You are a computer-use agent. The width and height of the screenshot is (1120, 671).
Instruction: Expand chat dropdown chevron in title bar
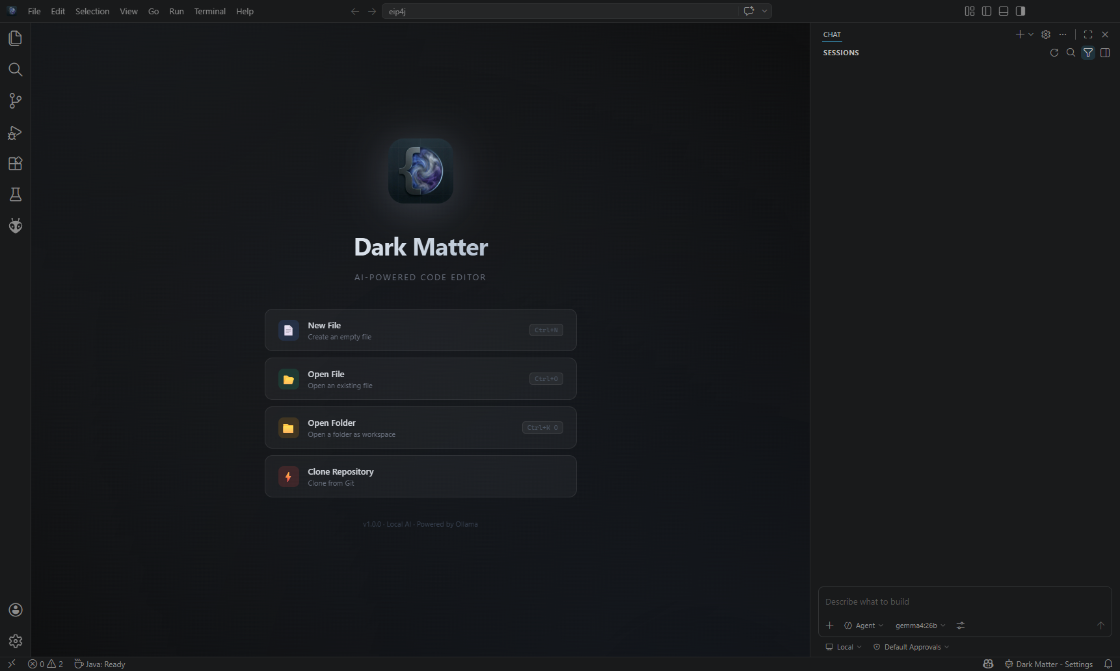[x=765, y=11]
